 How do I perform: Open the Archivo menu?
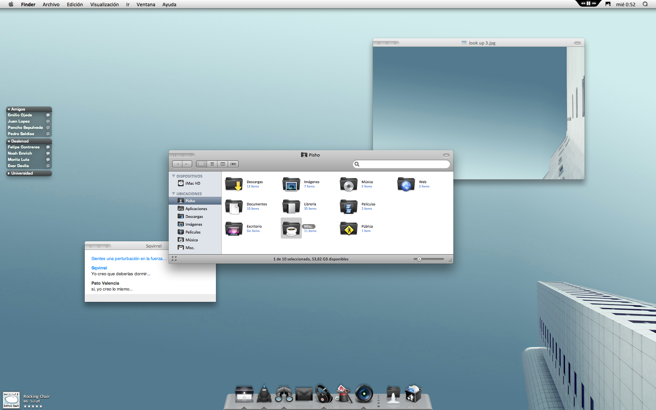[51, 4]
